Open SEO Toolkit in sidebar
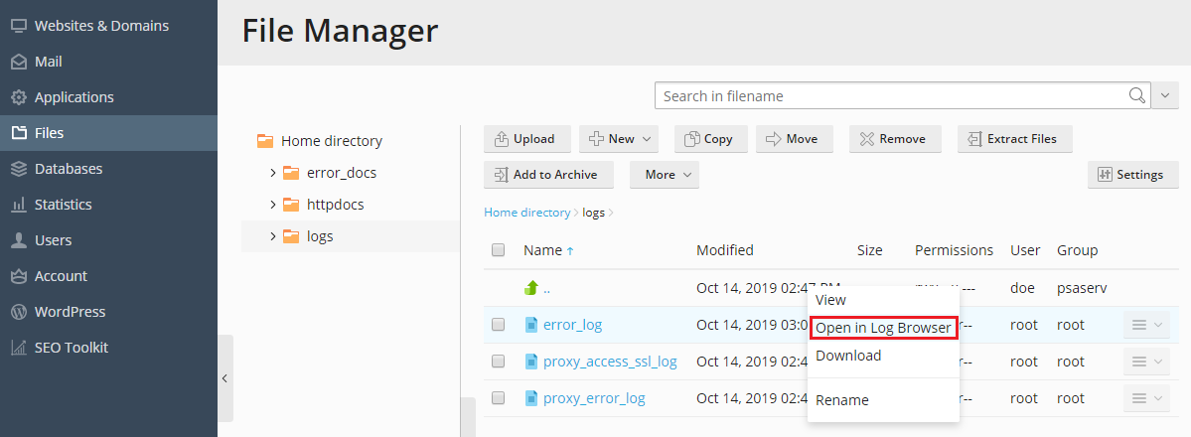Screen dimensions: 1191x437 71,348
